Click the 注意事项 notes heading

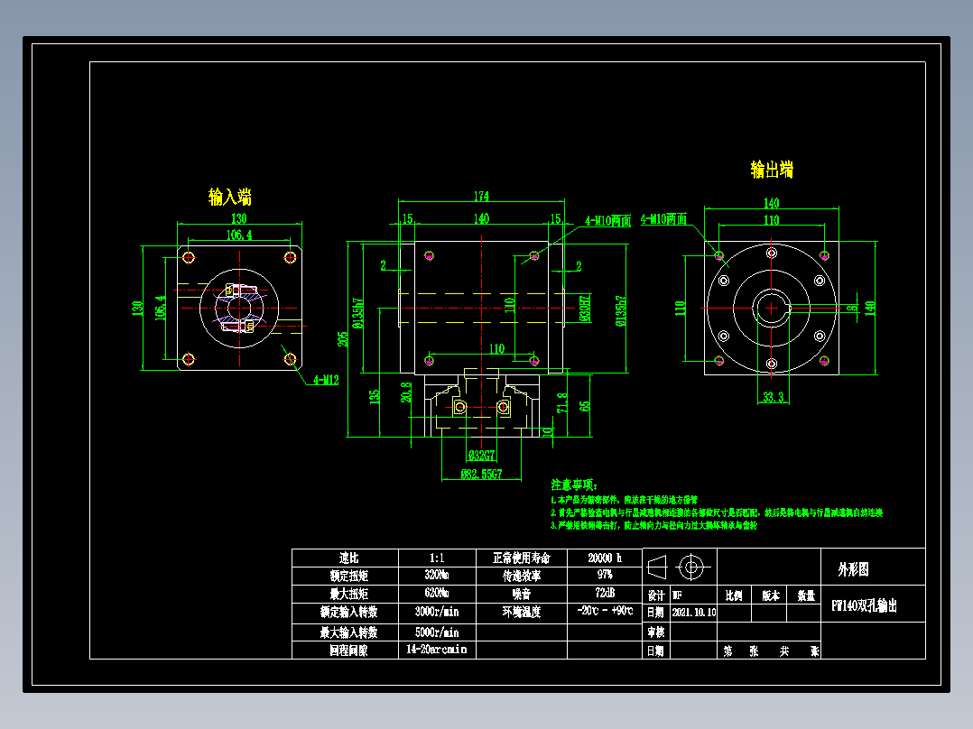(x=573, y=484)
